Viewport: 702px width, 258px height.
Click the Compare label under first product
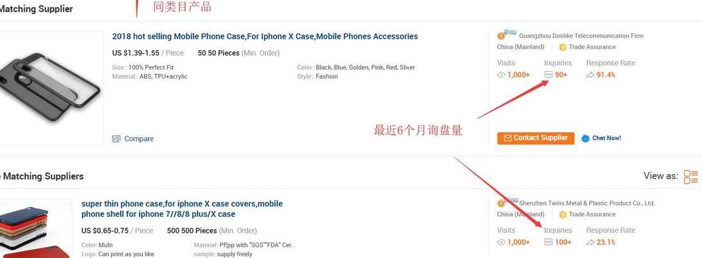(x=139, y=139)
